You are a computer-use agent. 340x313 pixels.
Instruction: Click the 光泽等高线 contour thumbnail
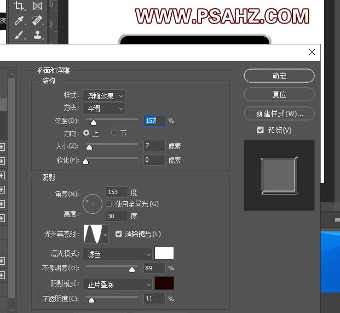(93, 234)
